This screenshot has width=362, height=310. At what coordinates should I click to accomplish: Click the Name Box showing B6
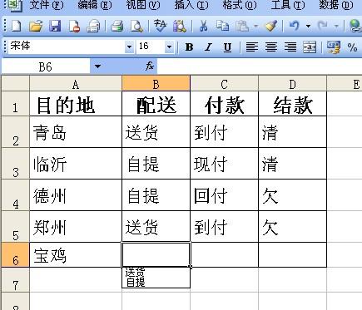(46, 66)
